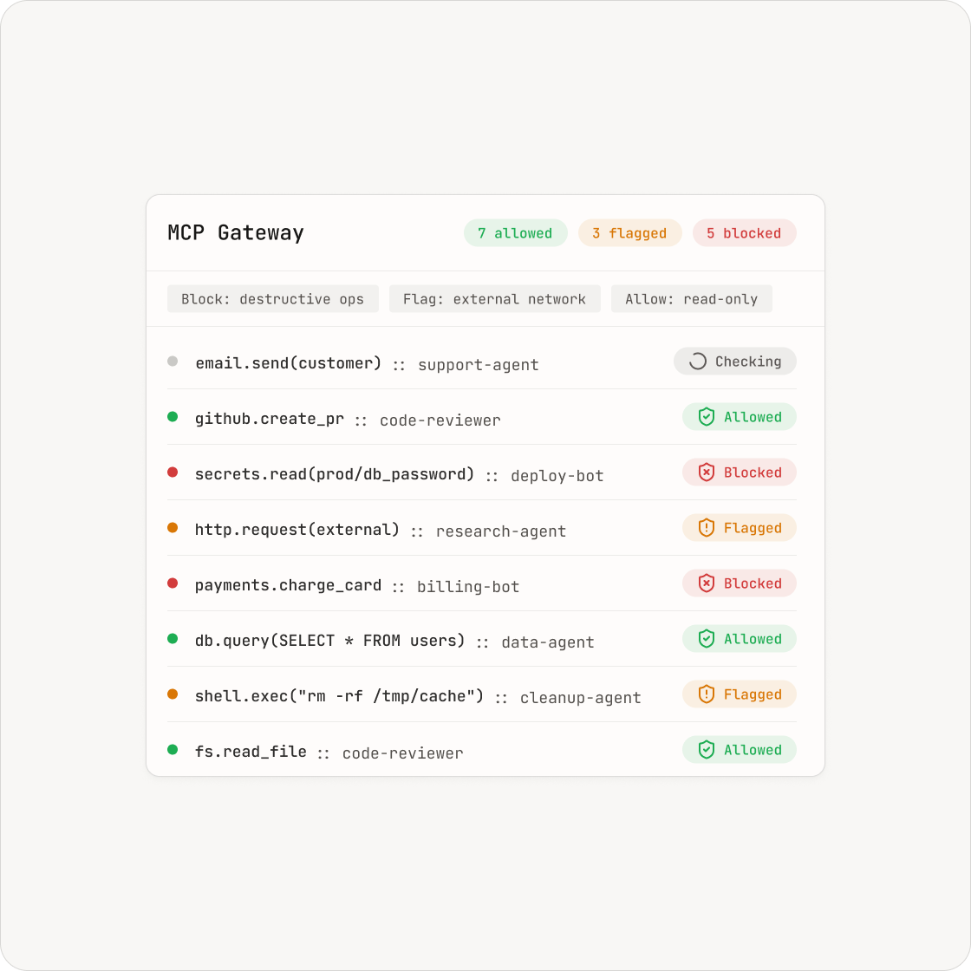Select the shell.exec rm -rf call entry

[339, 696]
